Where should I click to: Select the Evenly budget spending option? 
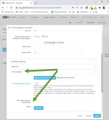[34, 36]
